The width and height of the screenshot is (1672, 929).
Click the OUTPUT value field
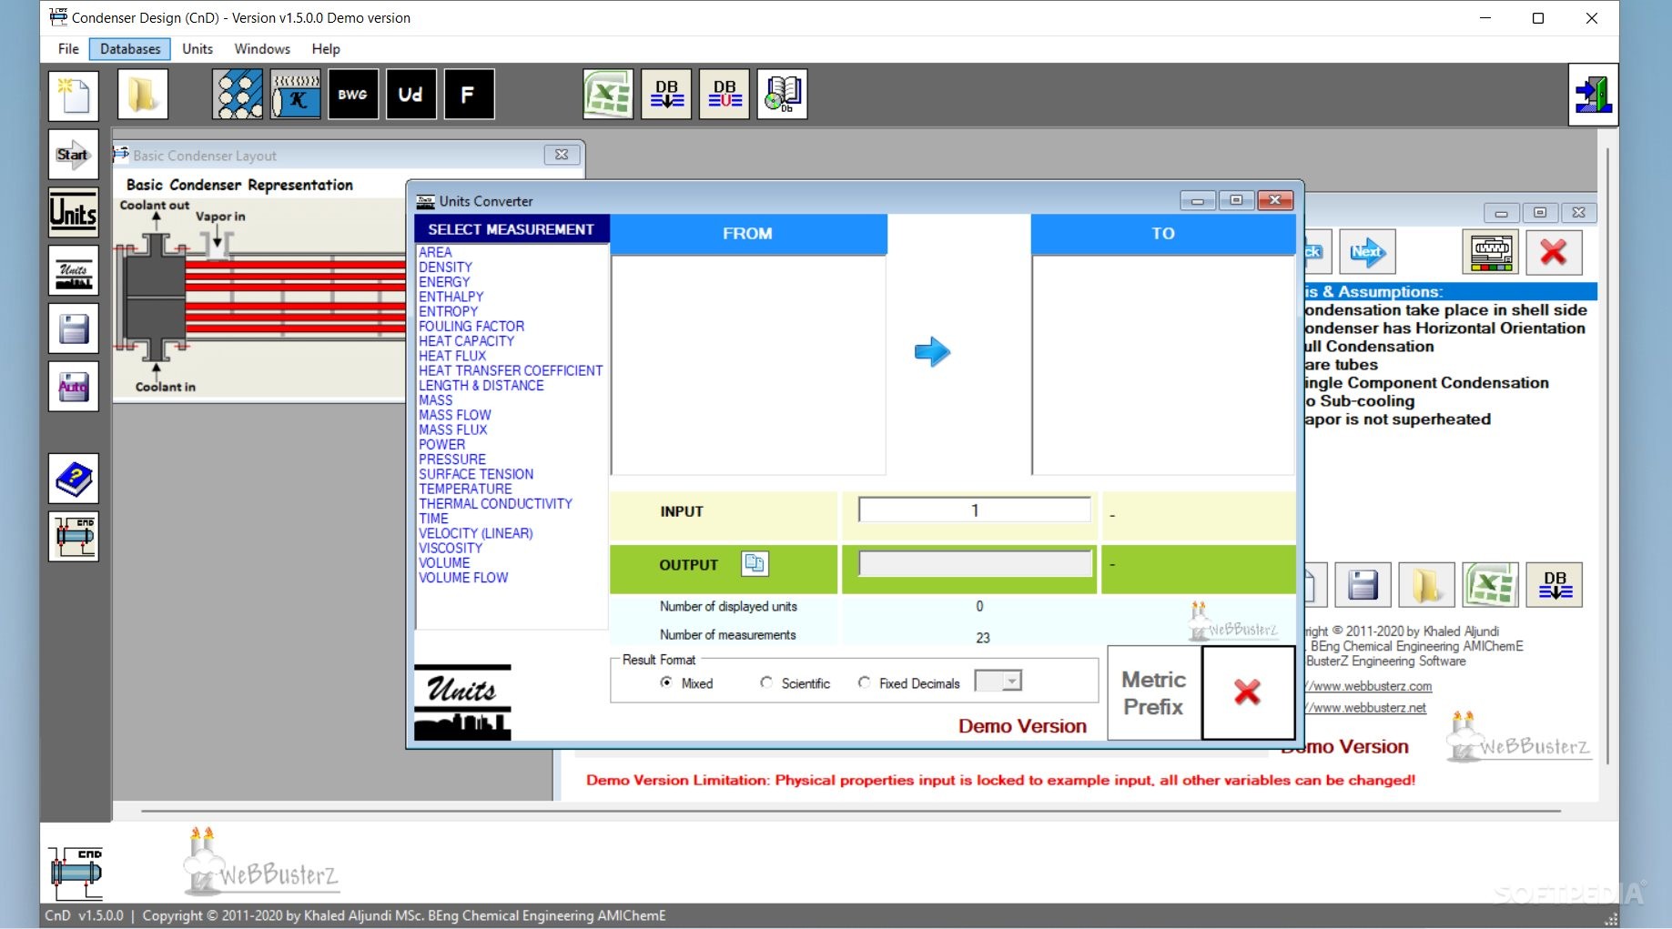pyautogui.click(x=975, y=564)
